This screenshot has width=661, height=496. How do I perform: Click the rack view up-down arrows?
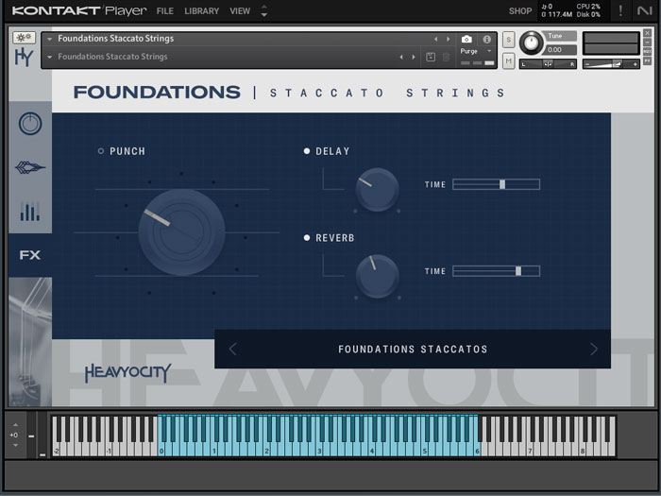pyautogui.click(x=263, y=10)
